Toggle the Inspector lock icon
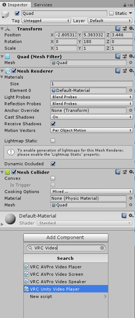The image size is (135, 318). pyautogui.click(x=125, y=5)
